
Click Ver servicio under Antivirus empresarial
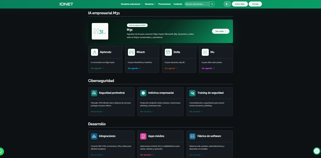pos(147,111)
